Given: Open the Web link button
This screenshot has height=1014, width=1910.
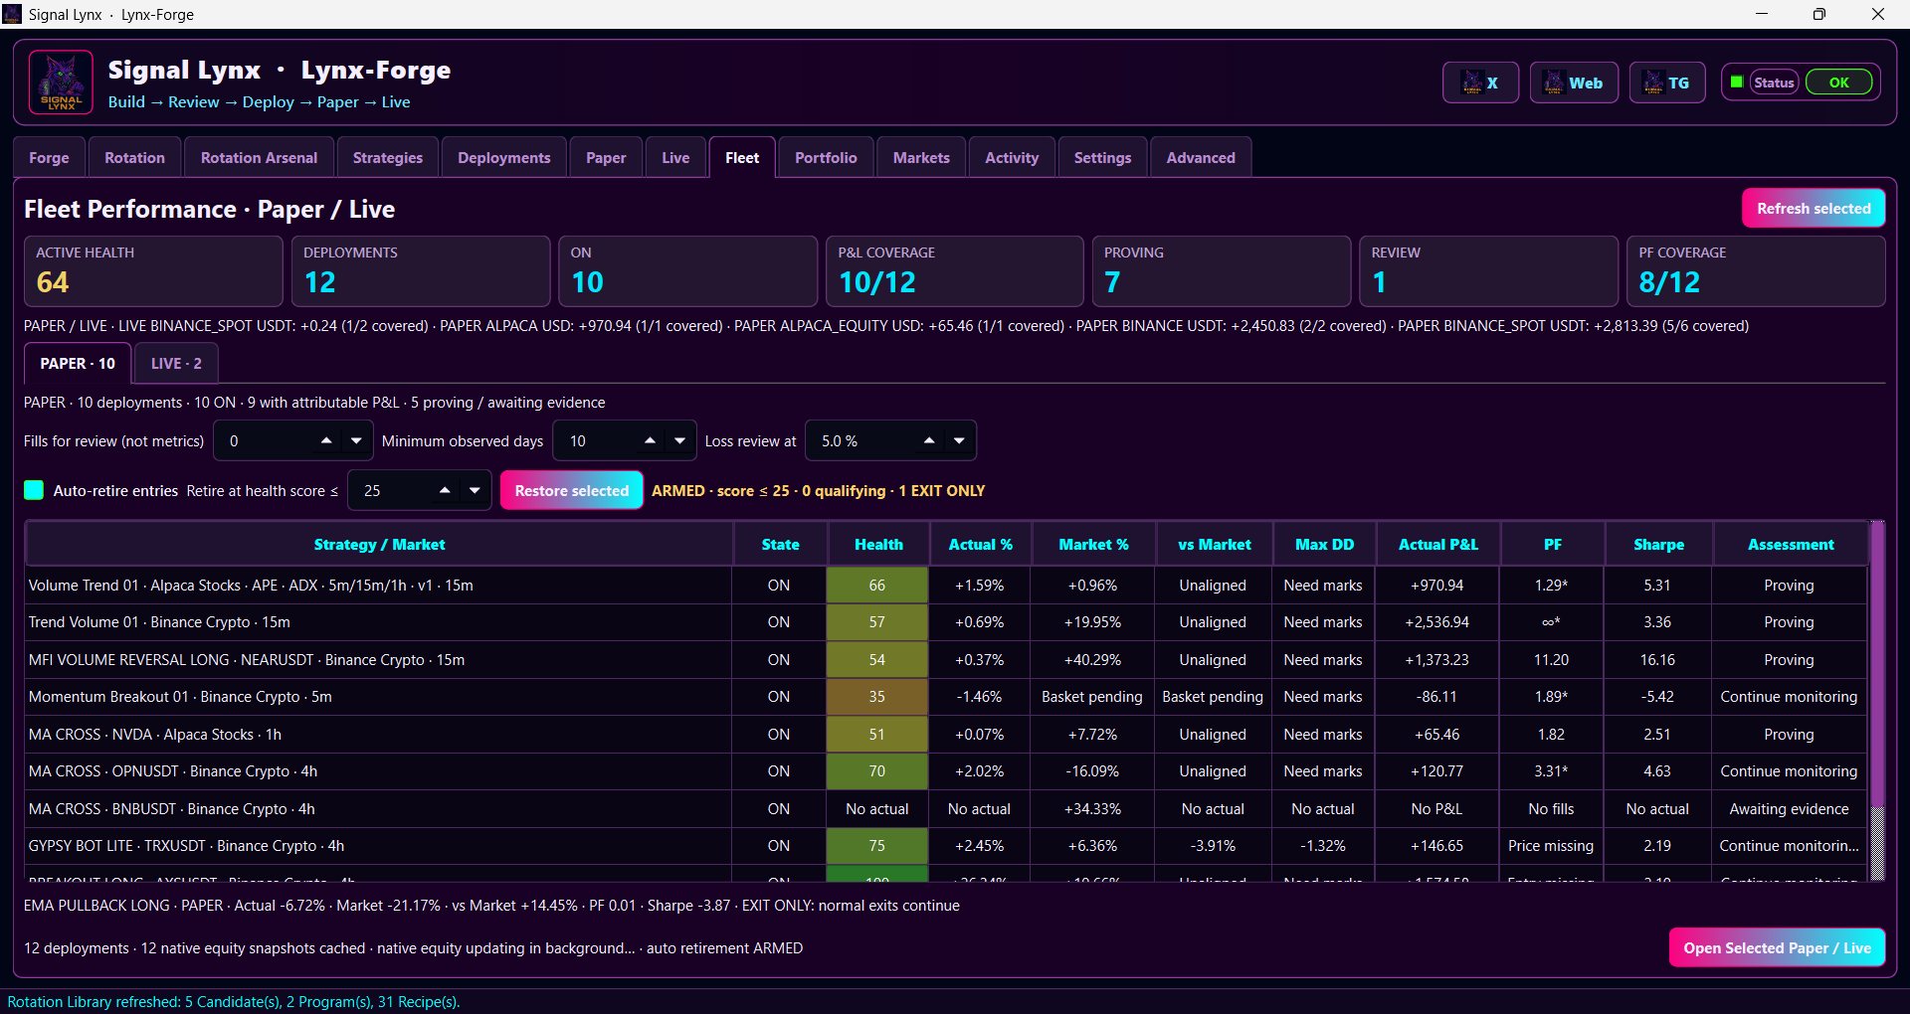Looking at the screenshot, I should coord(1574,83).
